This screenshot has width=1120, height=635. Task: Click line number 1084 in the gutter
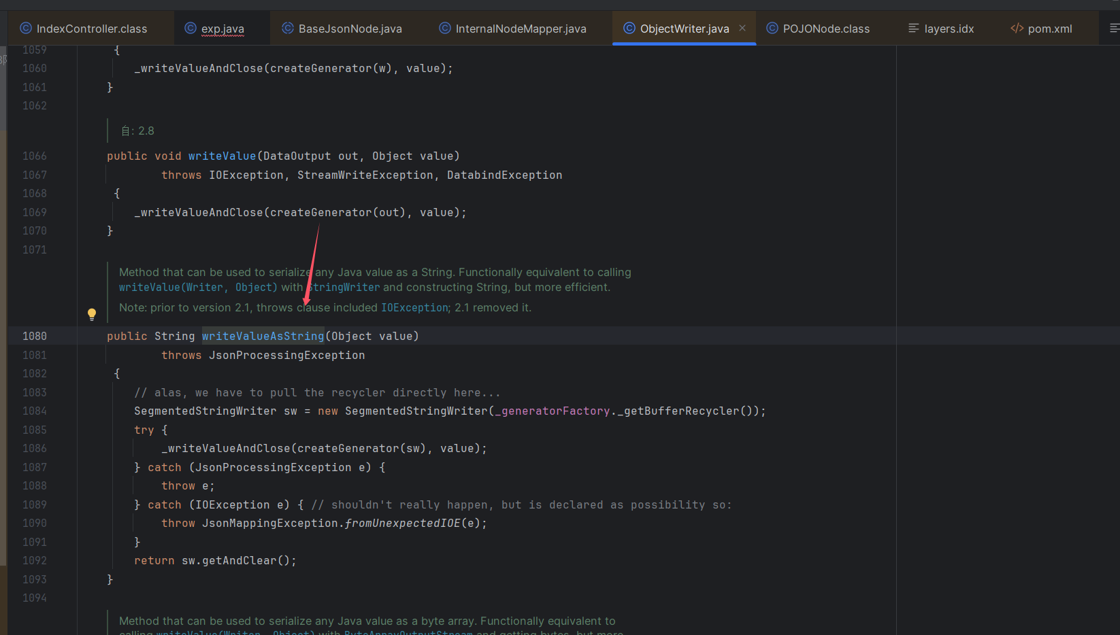click(x=35, y=411)
